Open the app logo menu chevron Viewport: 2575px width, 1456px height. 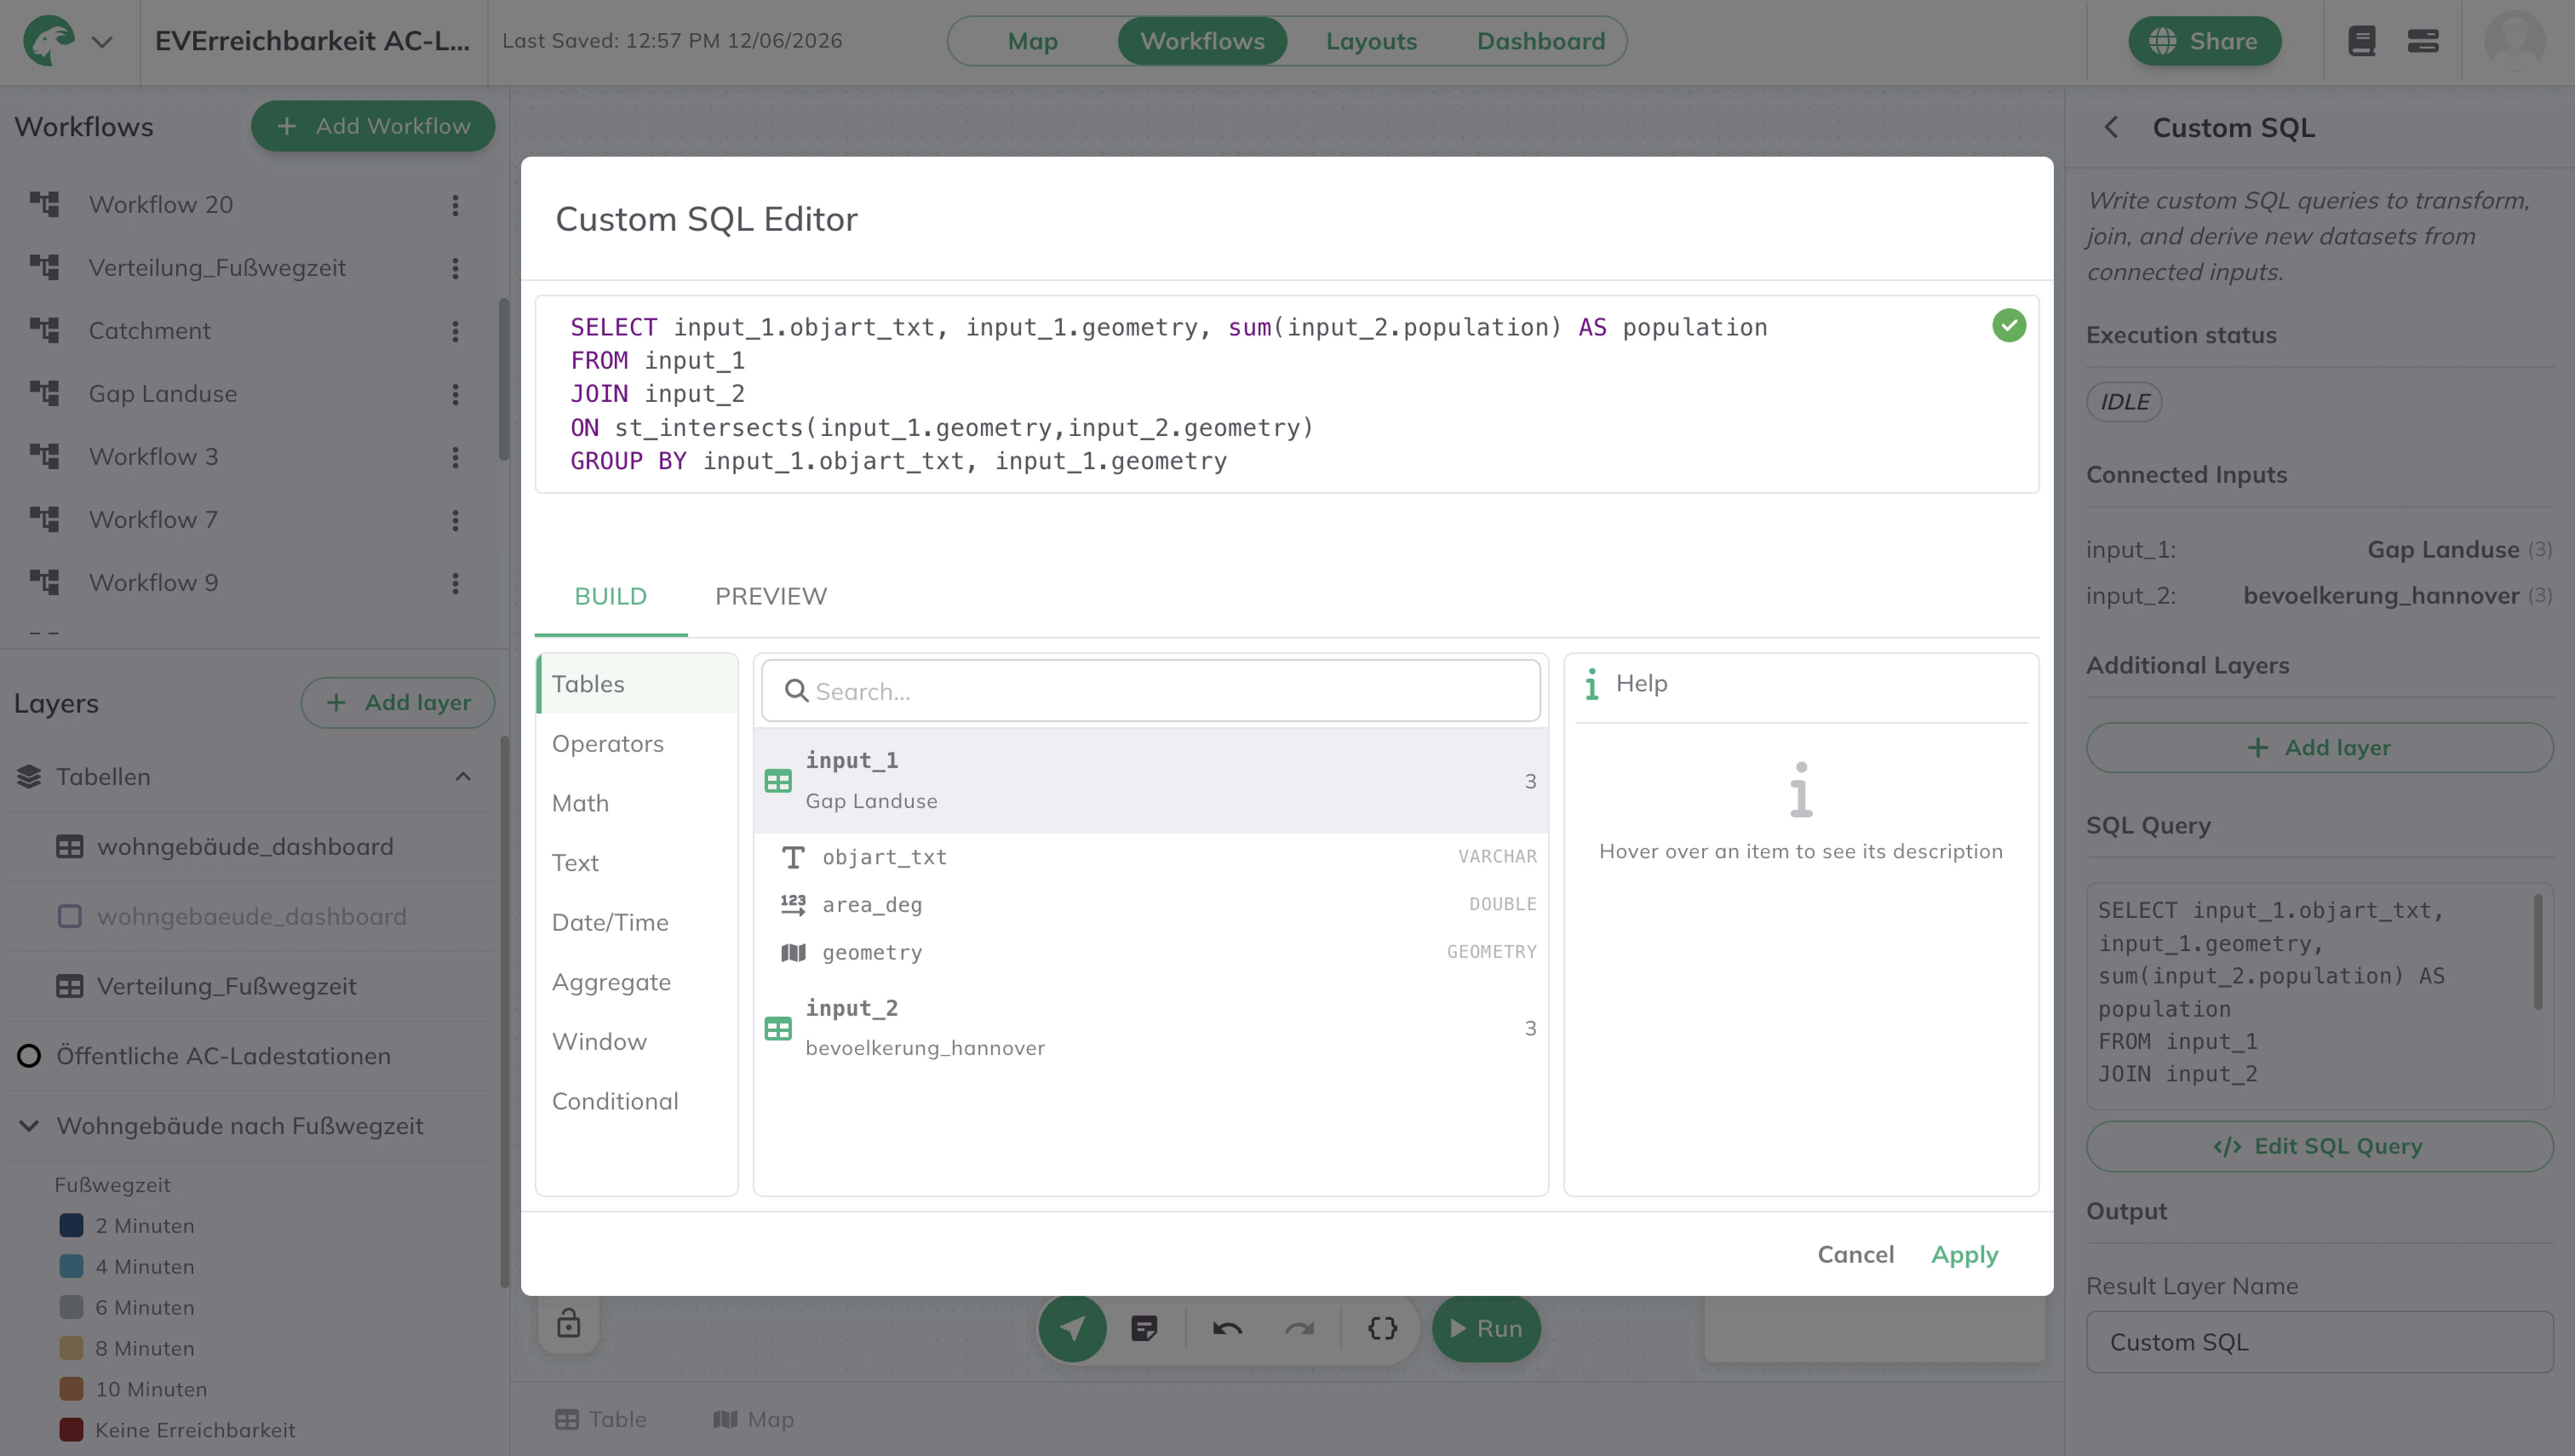coord(102,42)
